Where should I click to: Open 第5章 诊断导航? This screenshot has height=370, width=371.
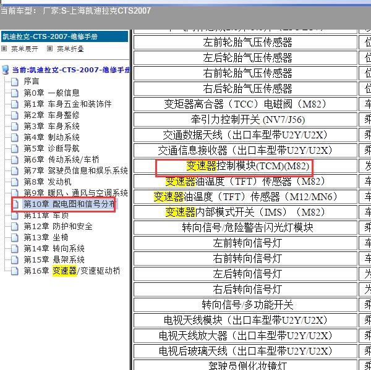(51, 148)
